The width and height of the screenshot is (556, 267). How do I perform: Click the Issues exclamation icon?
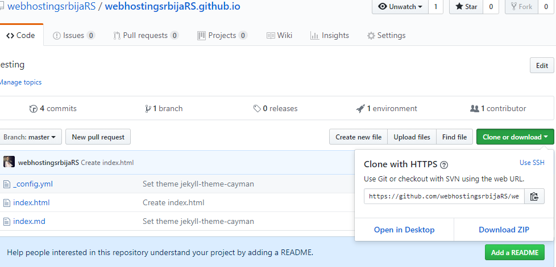pyautogui.click(x=57, y=36)
